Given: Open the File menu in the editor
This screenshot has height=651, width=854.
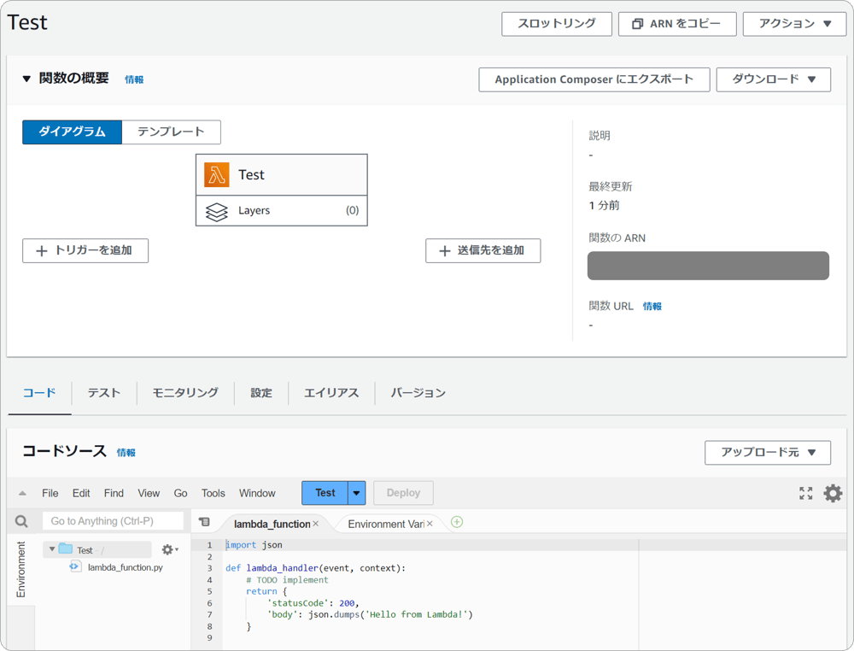Looking at the screenshot, I should (x=50, y=493).
